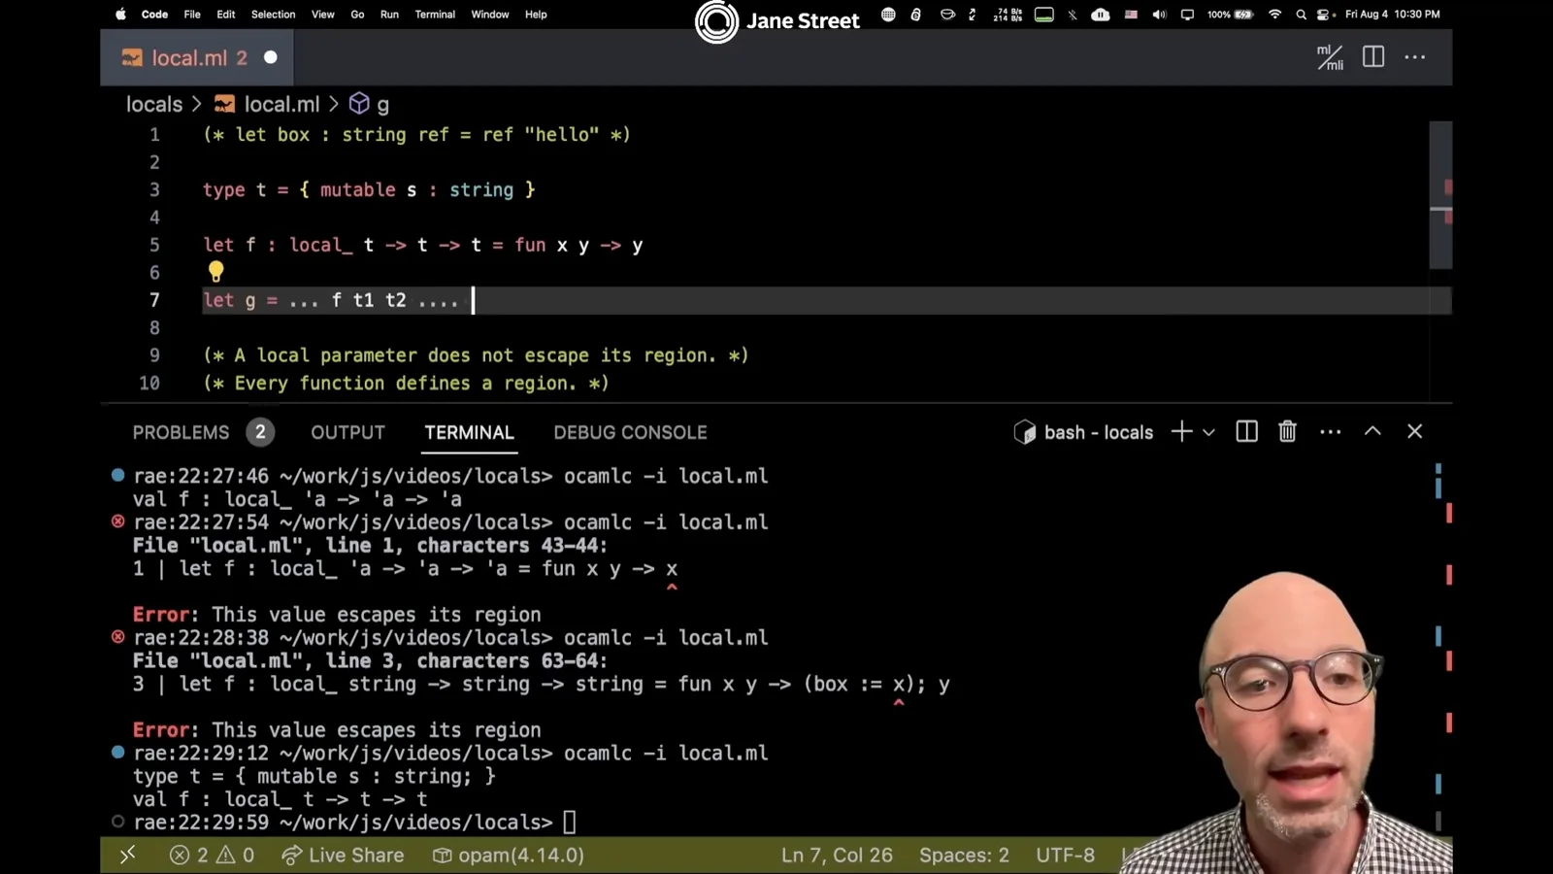Click 'val f : local_ t -> t -> t' output
Screen dimensions: 1553x874
pos(280,799)
